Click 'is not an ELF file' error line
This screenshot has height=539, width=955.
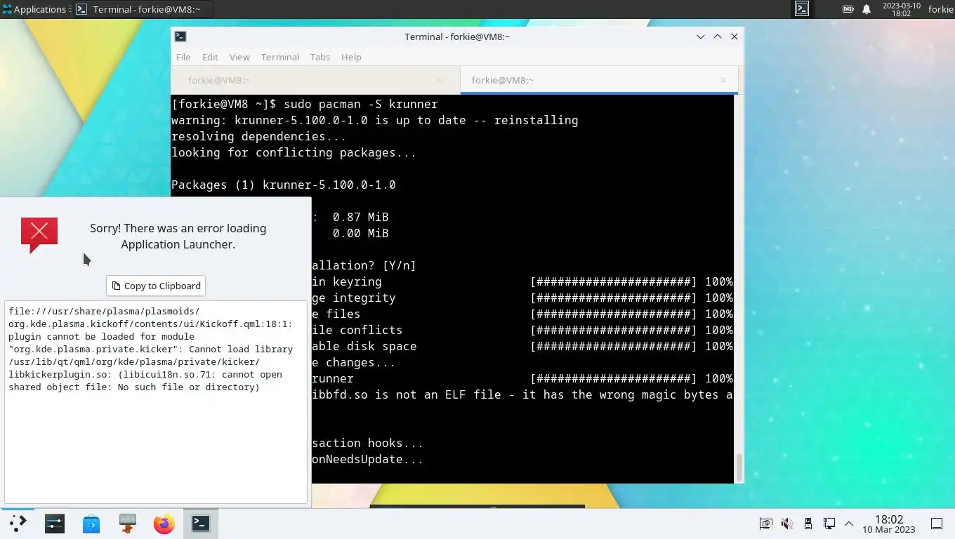[523, 394]
